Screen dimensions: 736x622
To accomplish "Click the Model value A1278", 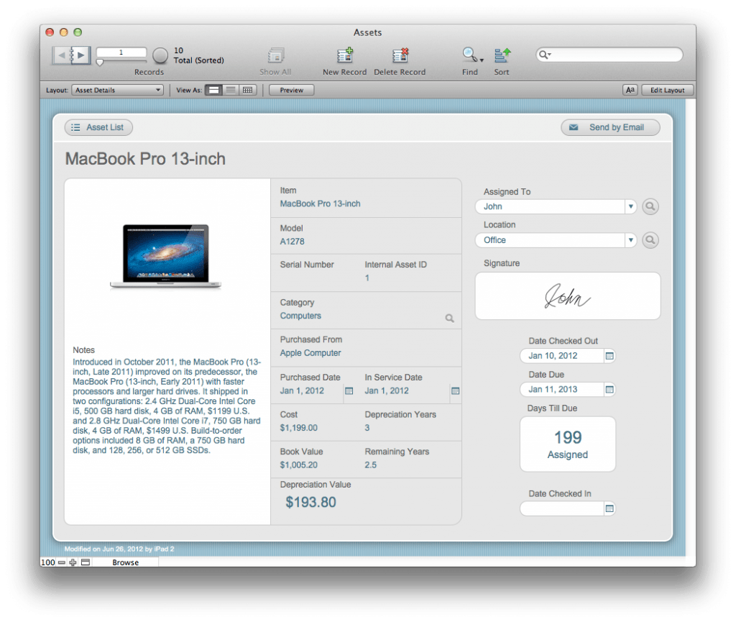I will [x=292, y=242].
